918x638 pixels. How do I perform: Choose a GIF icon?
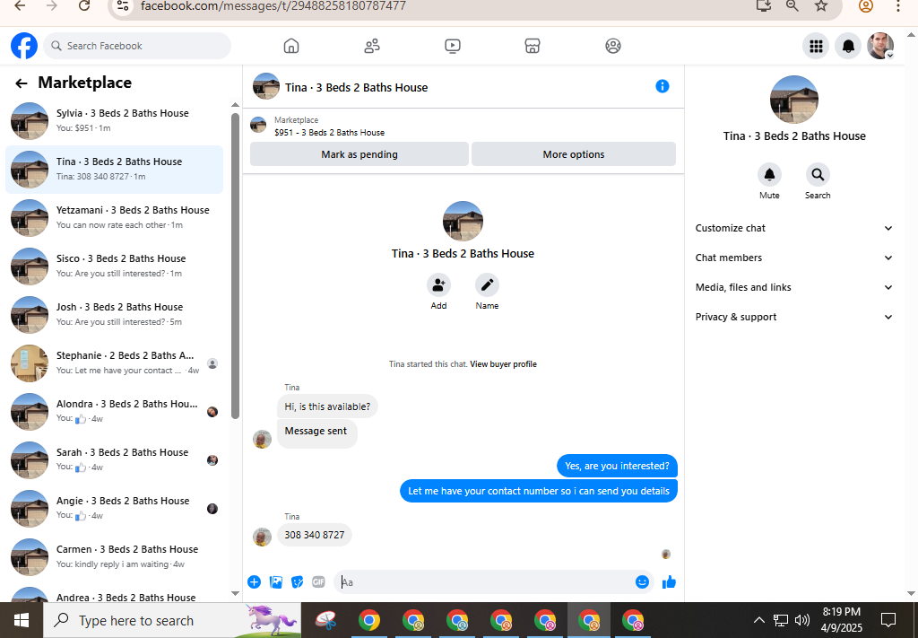coord(318,581)
